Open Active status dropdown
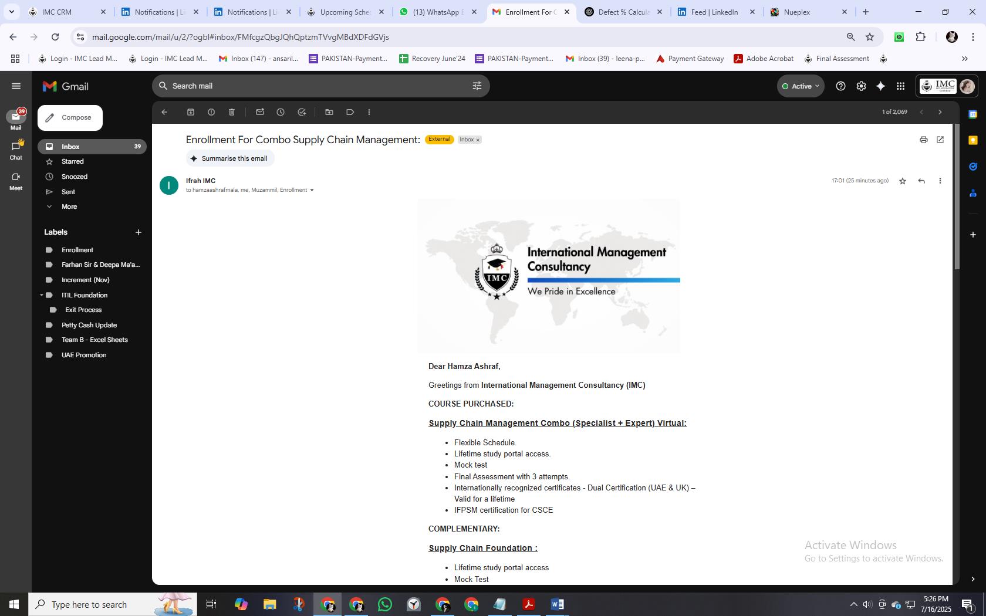Image resolution: width=986 pixels, height=616 pixels. pos(801,86)
